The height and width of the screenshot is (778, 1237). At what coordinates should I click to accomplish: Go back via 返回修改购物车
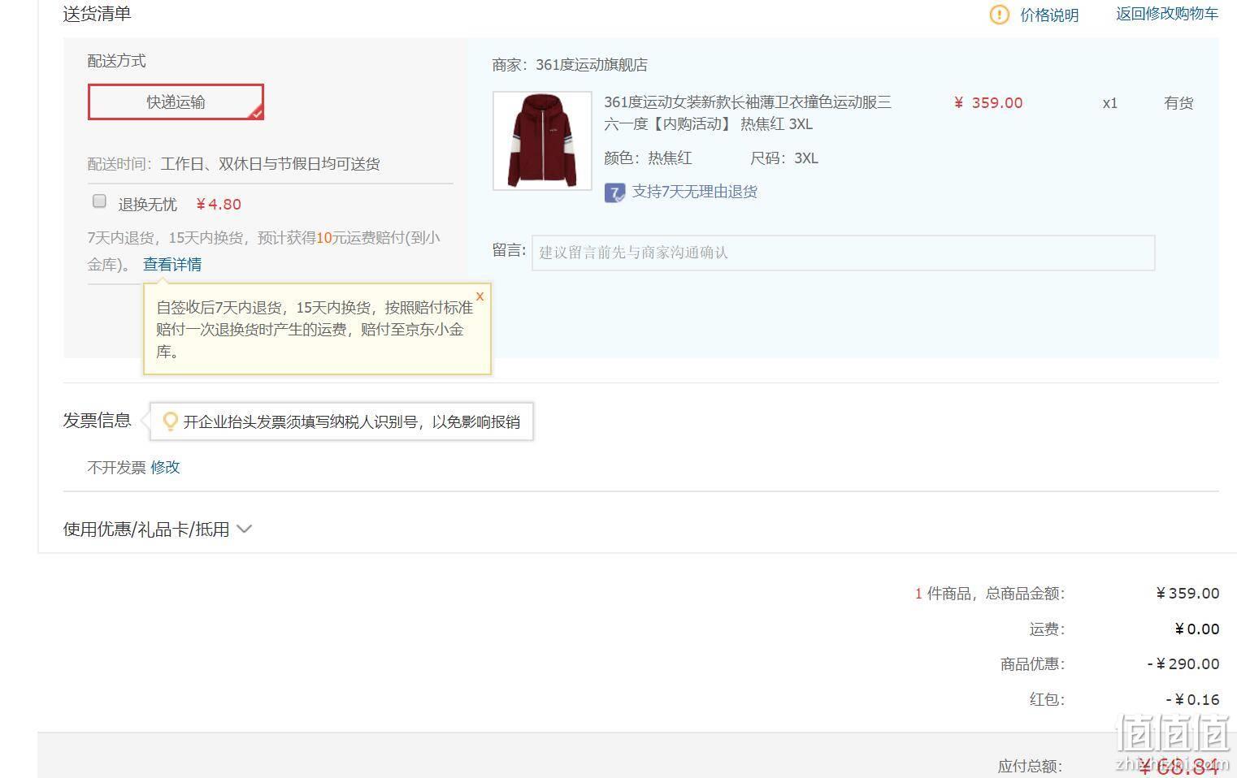(x=1167, y=14)
